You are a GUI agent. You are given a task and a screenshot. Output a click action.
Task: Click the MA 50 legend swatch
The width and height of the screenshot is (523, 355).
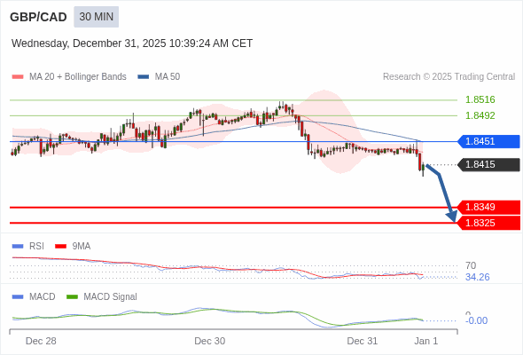coord(144,77)
